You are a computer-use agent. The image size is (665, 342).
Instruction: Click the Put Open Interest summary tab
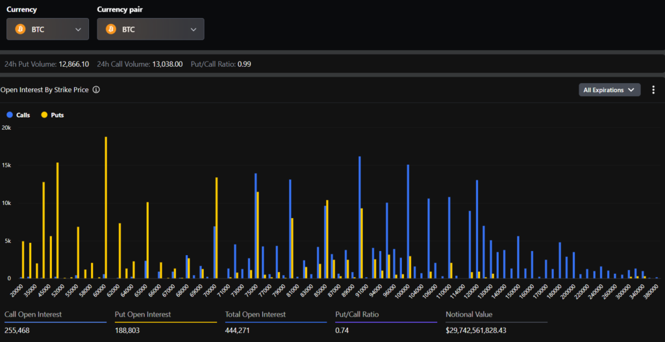coord(143,315)
